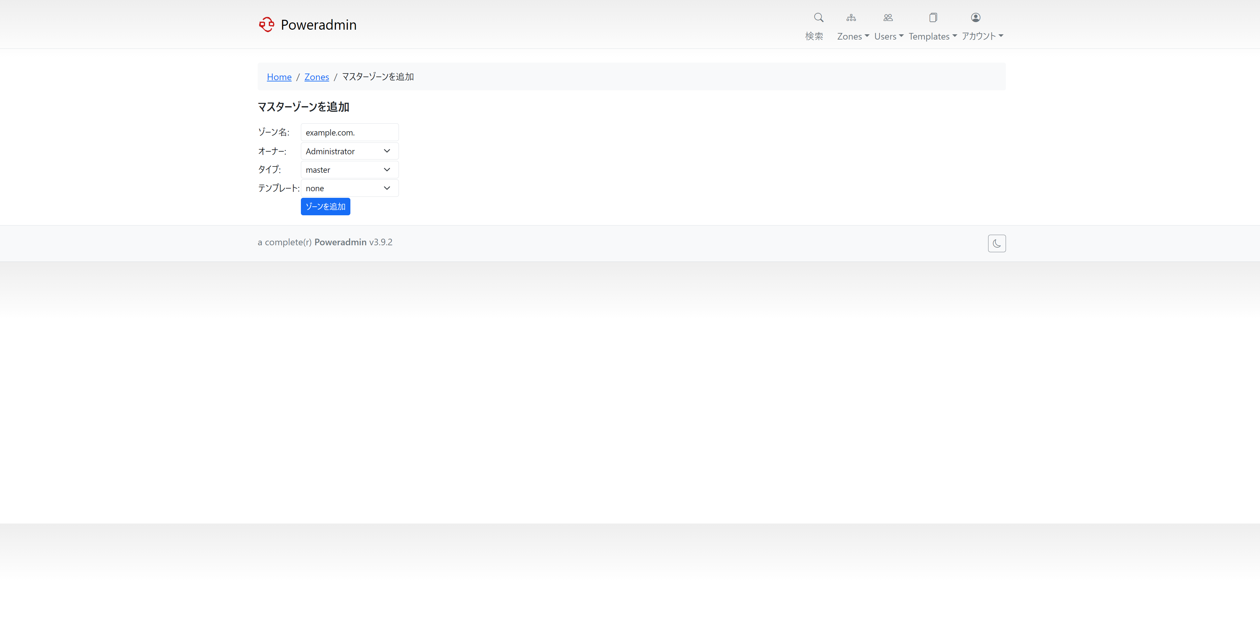
Task: Open the テンプレート none dropdown
Action: coord(349,188)
